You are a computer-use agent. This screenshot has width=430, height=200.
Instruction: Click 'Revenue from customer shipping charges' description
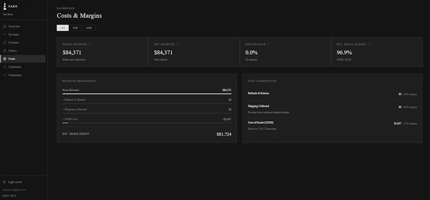pos(268,112)
